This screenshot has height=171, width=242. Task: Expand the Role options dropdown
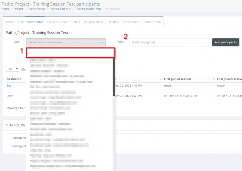[169, 42]
